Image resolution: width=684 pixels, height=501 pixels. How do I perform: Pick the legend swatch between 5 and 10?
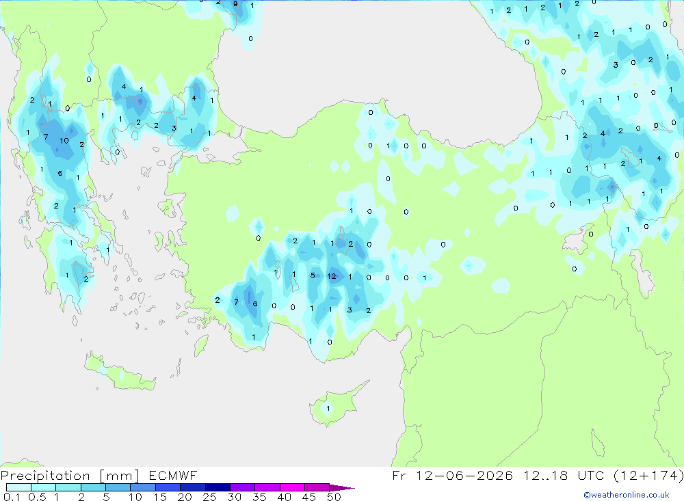118,487
